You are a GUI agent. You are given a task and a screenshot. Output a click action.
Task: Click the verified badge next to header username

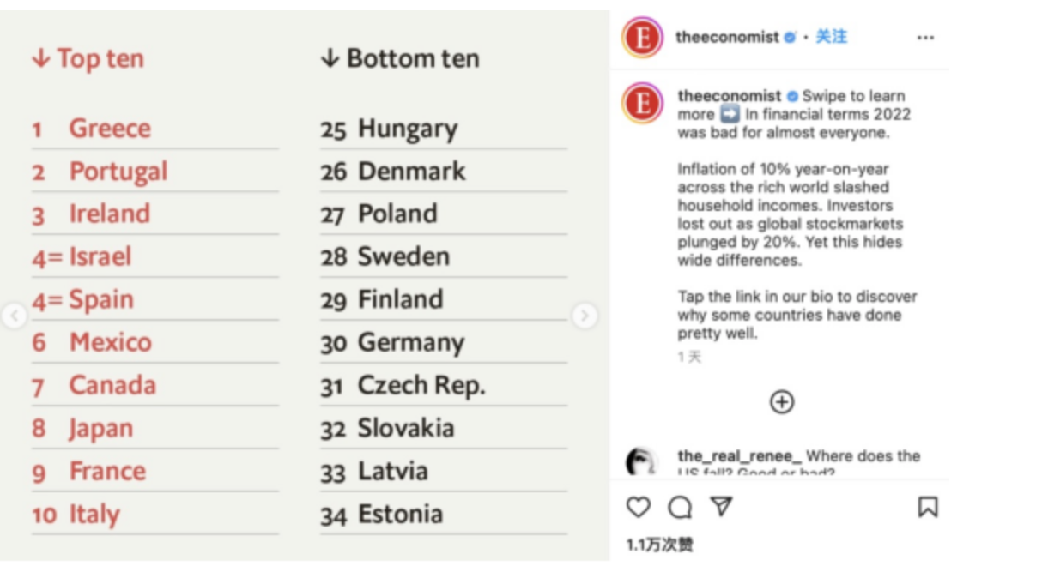click(x=790, y=38)
